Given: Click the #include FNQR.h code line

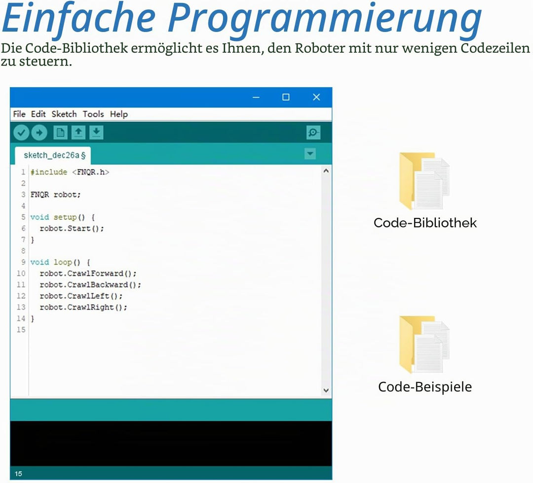Looking at the screenshot, I should tap(70, 172).
